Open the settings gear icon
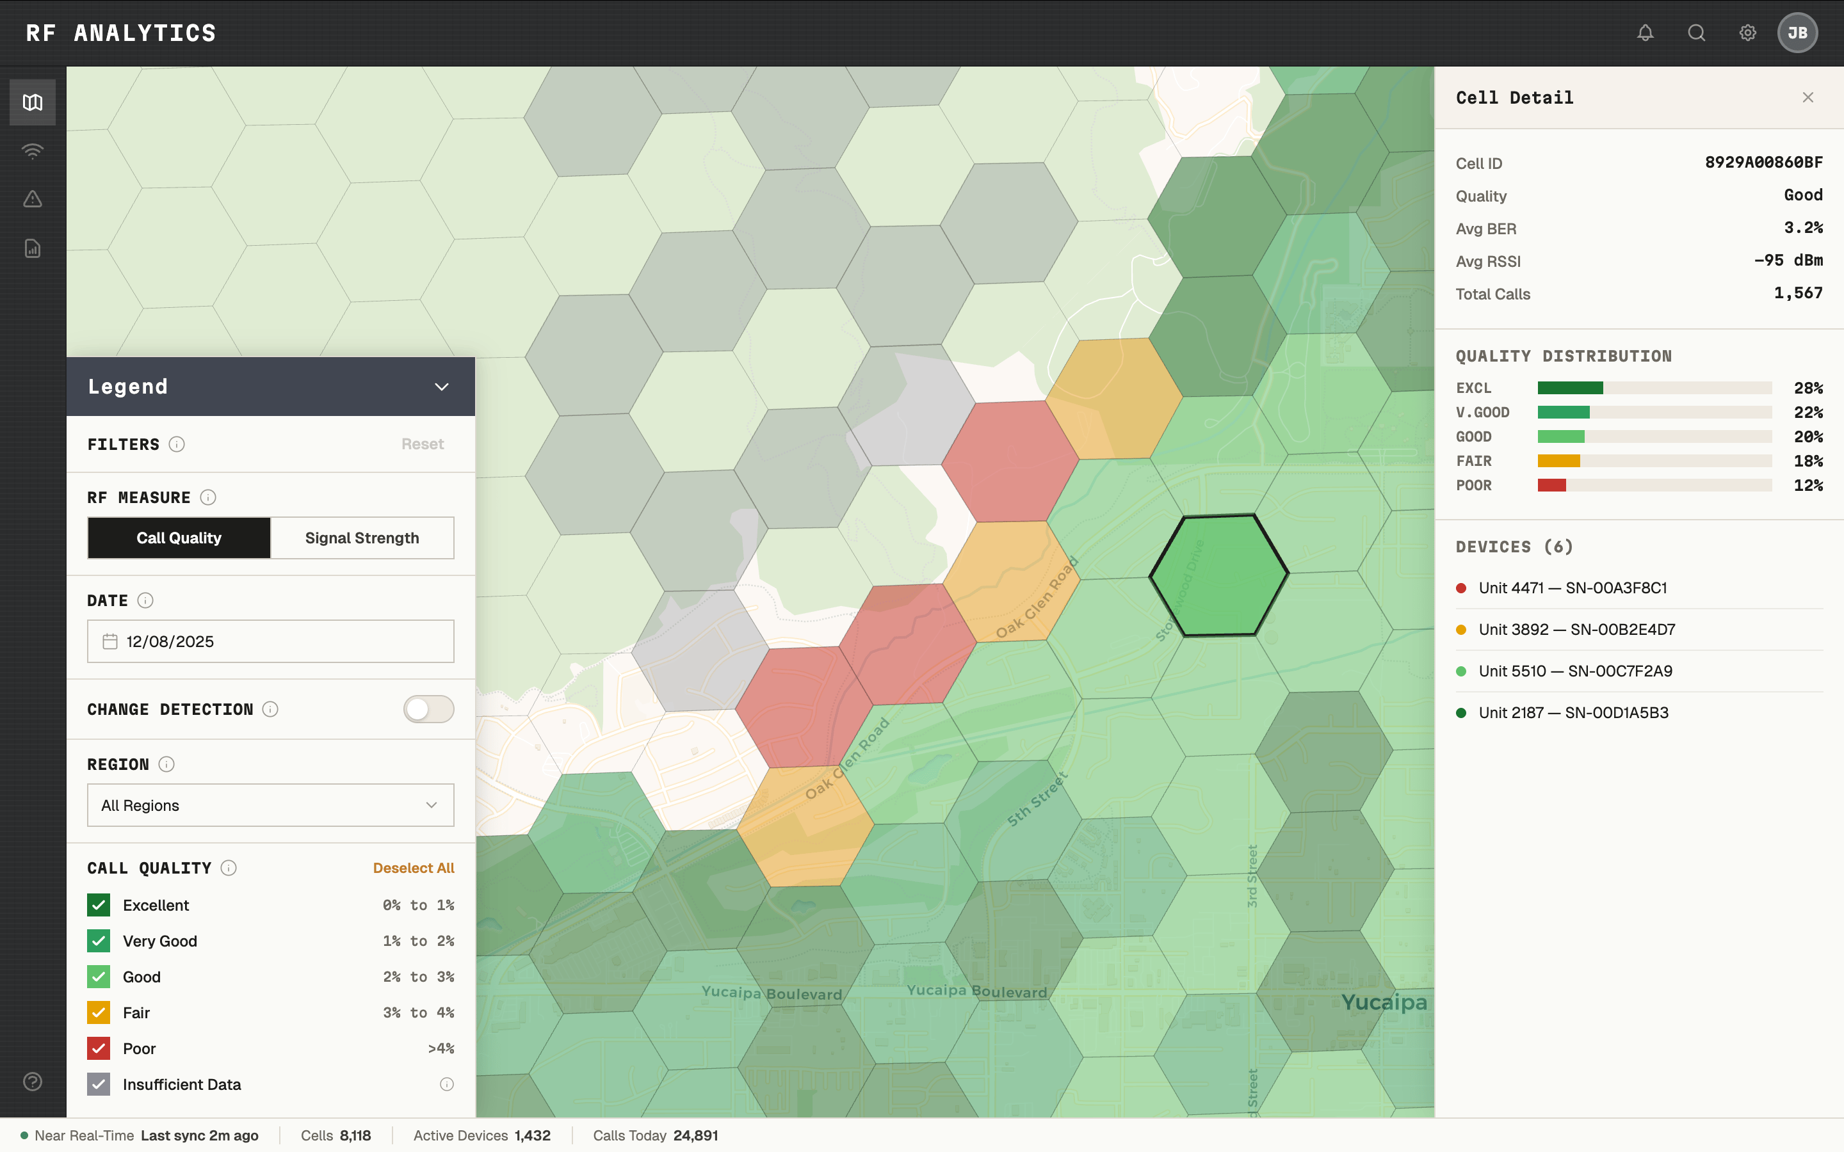This screenshot has width=1844, height=1152. click(1747, 33)
